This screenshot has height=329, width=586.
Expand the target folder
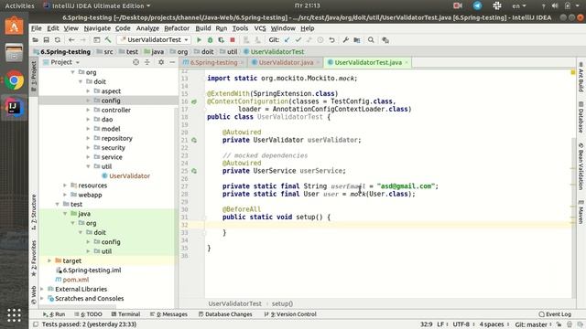click(49, 260)
